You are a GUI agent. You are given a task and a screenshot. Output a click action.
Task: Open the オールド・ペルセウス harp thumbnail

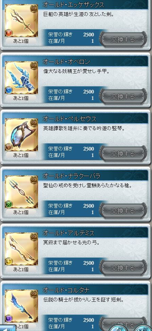(x=21, y=135)
